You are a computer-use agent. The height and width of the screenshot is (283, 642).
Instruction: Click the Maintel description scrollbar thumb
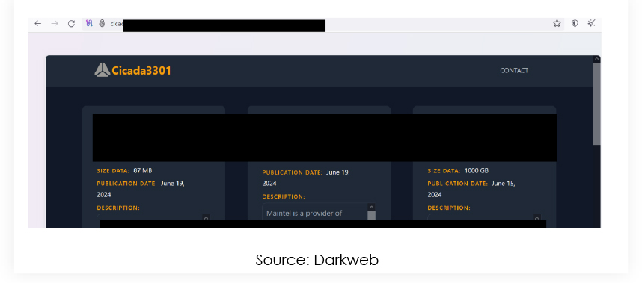click(x=371, y=216)
